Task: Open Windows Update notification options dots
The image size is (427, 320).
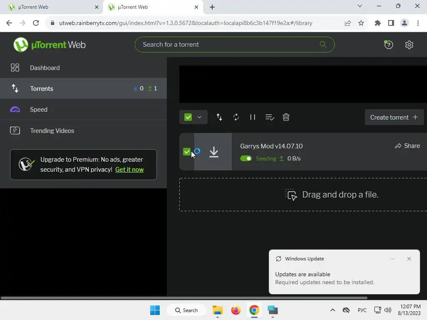Action: pyautogui.click(x=392, y=259)
